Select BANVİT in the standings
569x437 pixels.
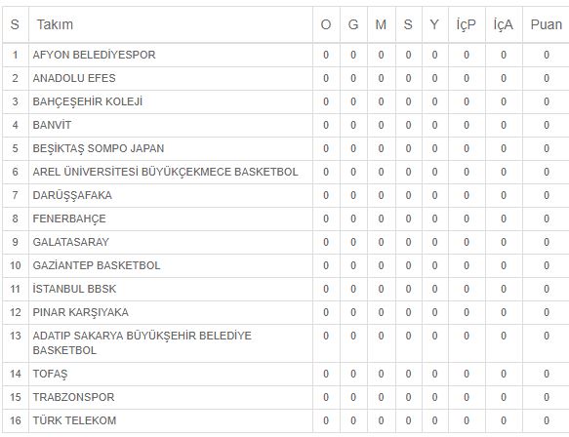[52, 125]
